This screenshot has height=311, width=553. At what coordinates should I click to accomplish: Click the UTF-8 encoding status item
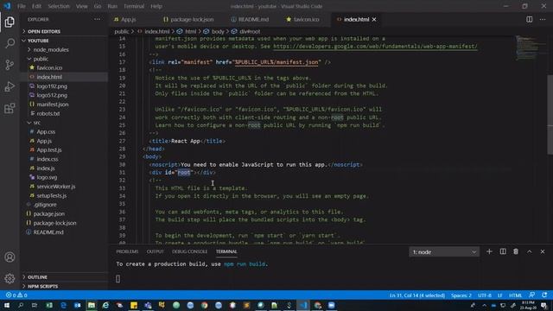click(x=485, y=295)
